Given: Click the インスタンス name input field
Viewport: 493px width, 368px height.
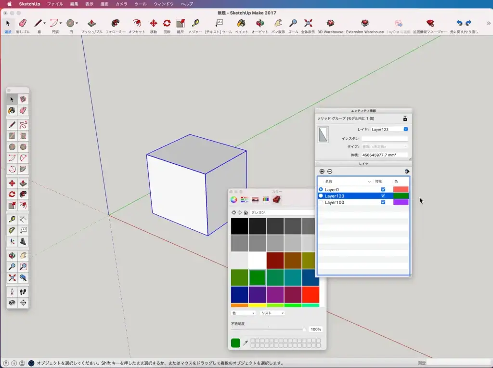Looking at the screenshot, I should point(385,138).
